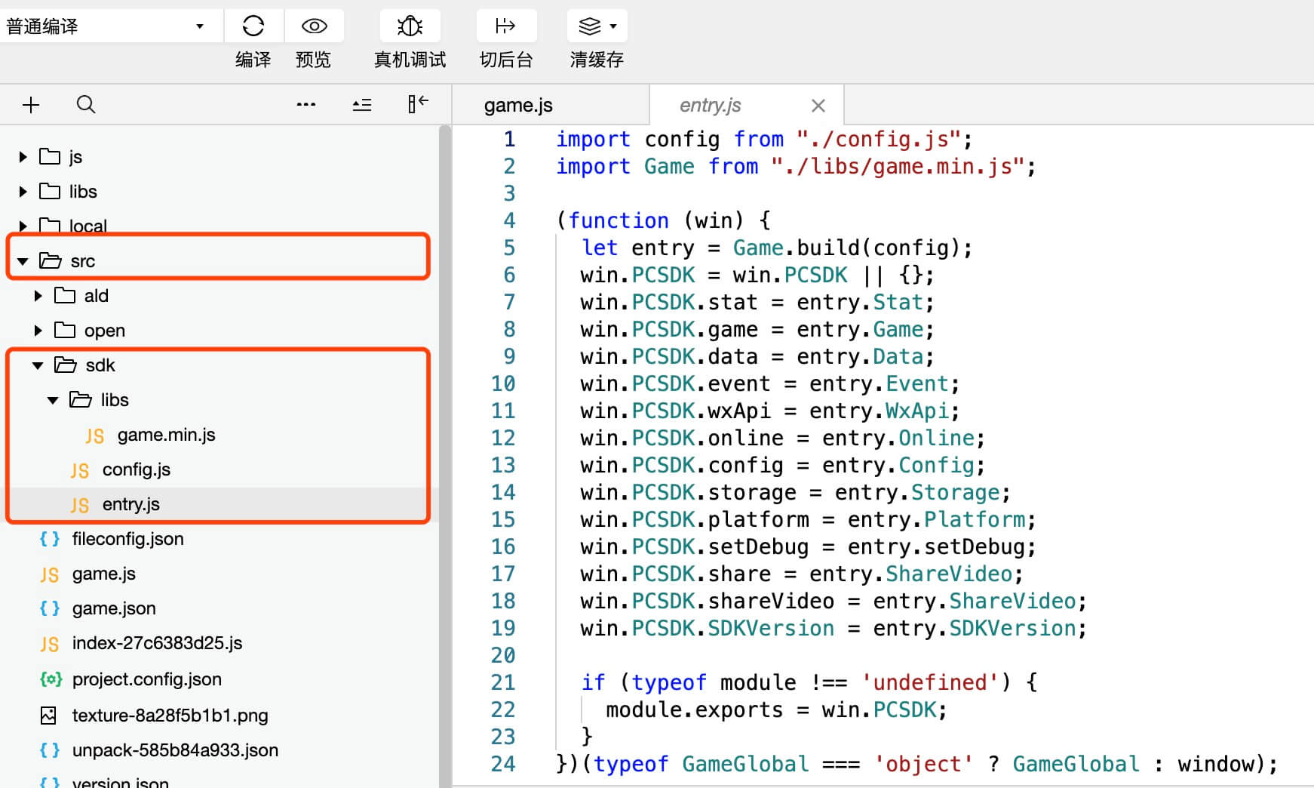Open game.min.js in the file tree

click(x=166, y=435)
